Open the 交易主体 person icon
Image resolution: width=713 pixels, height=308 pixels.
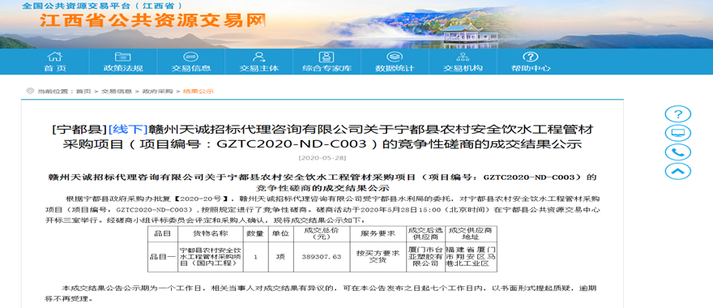point(258,57)
